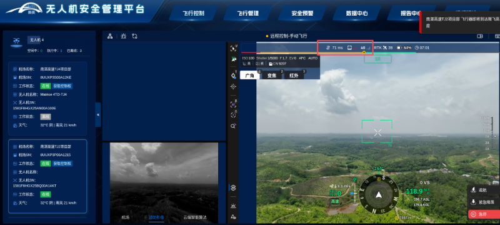Click the beacon light icon in sidebar
500x225 pixels.
coord(233,206)
